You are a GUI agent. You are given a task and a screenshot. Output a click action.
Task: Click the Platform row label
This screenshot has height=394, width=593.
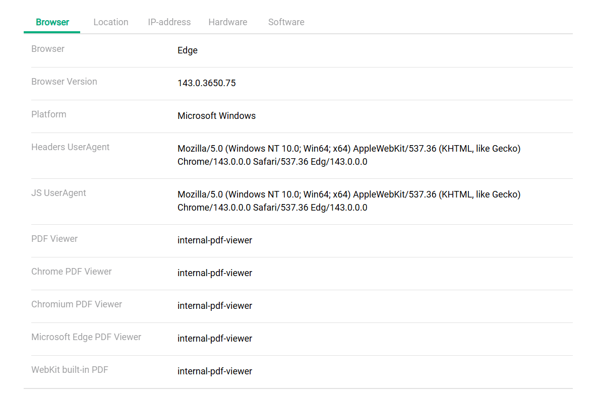click(x=48, y=114)
